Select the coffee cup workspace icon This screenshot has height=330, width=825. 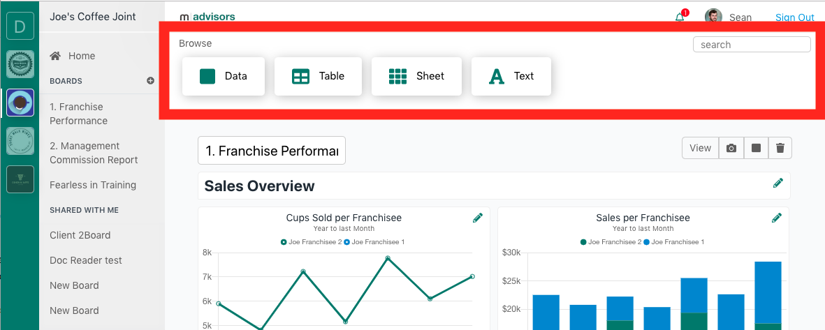point(20,103)
